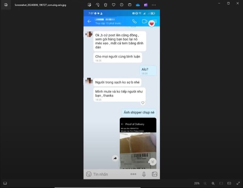The height and width of the screenshot is (188, 243).
Task: Toggle the filmstrip view
Action: (5, 183)
